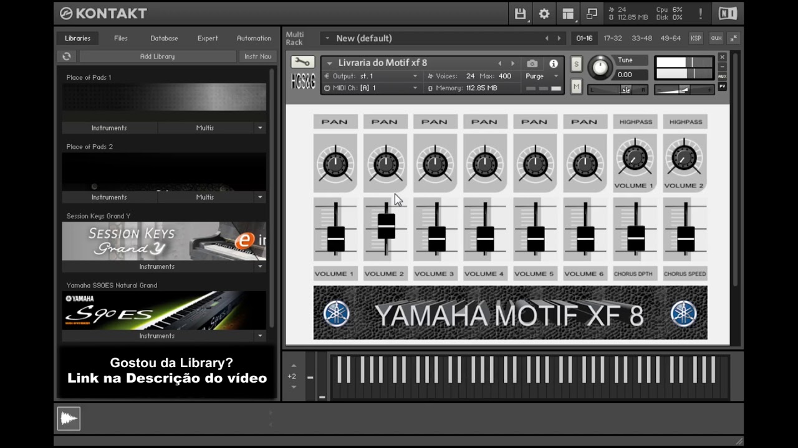Image resolution: width=798 pixels, height=448 pixels.
Task: Open Output st. 1 dropdown
Action: click(x=371, y=76)
